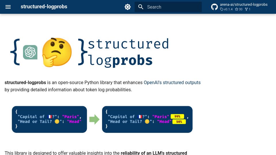Click the structured logprobs logo banner
Viewport: 276px width, 155px height.
pos(90,53)
